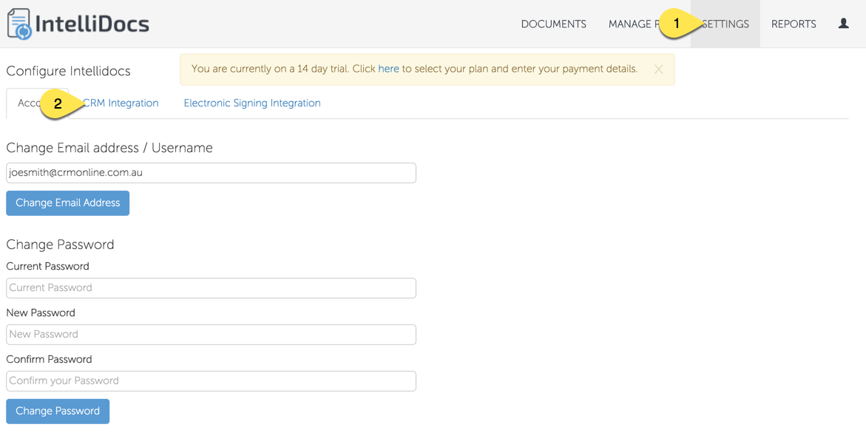This screenshot has height=433, width=866.
Task: Open the REPORTS menu
Action: (794, 24)
